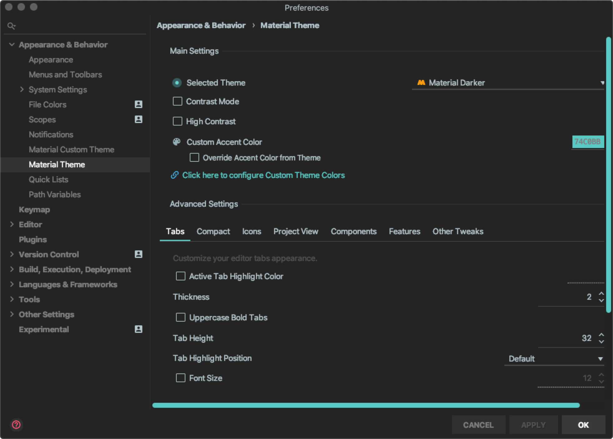The image size is (613, 439).
Task: Select Notifications in the settings tree
Action: [51, 135]
